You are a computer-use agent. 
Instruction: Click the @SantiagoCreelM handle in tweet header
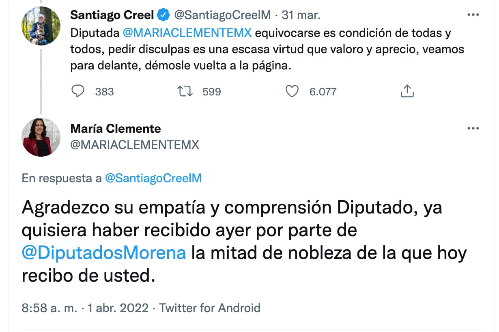coord(222,15)
